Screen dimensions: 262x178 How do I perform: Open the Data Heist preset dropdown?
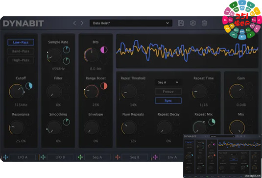[131, 23]
